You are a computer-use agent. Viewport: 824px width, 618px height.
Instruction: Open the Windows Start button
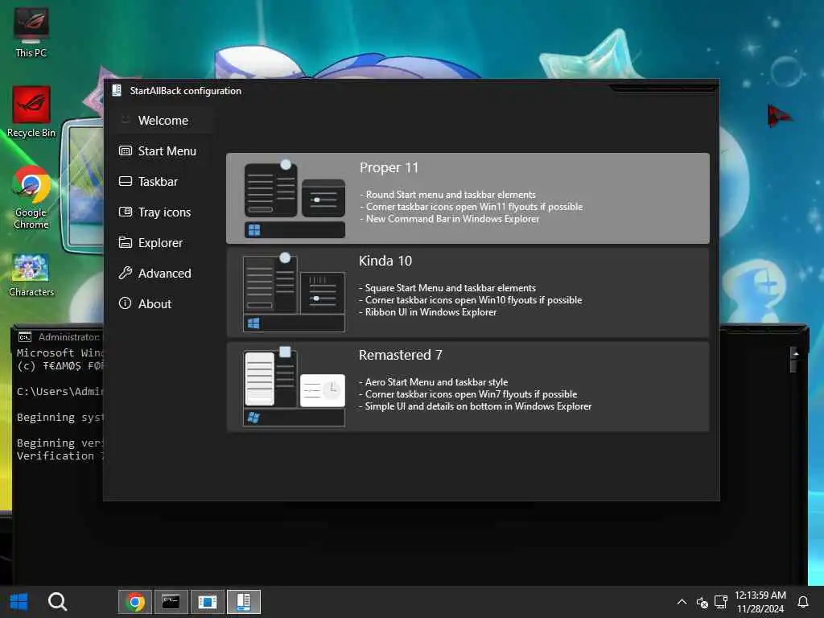coord(19,602)
